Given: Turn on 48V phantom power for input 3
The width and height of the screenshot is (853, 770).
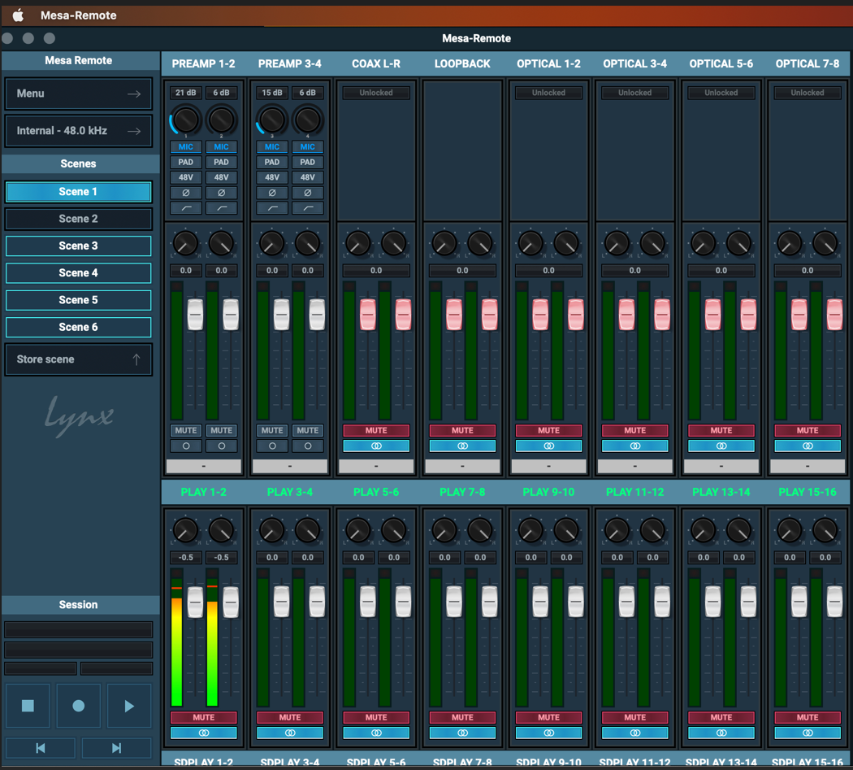Looking at the screenshot, I should tap(272, 177).
